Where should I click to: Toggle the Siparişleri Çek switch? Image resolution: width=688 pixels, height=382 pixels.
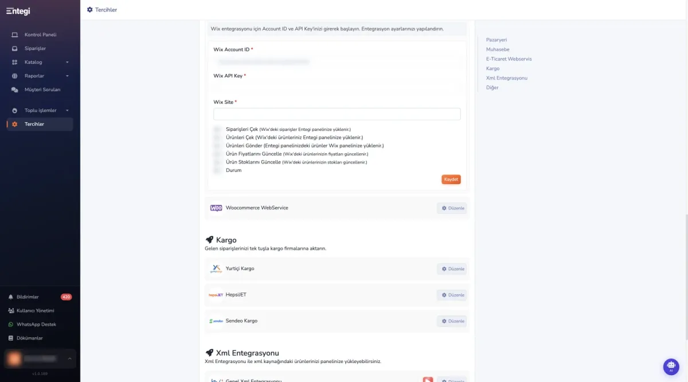tap(217, 130)
